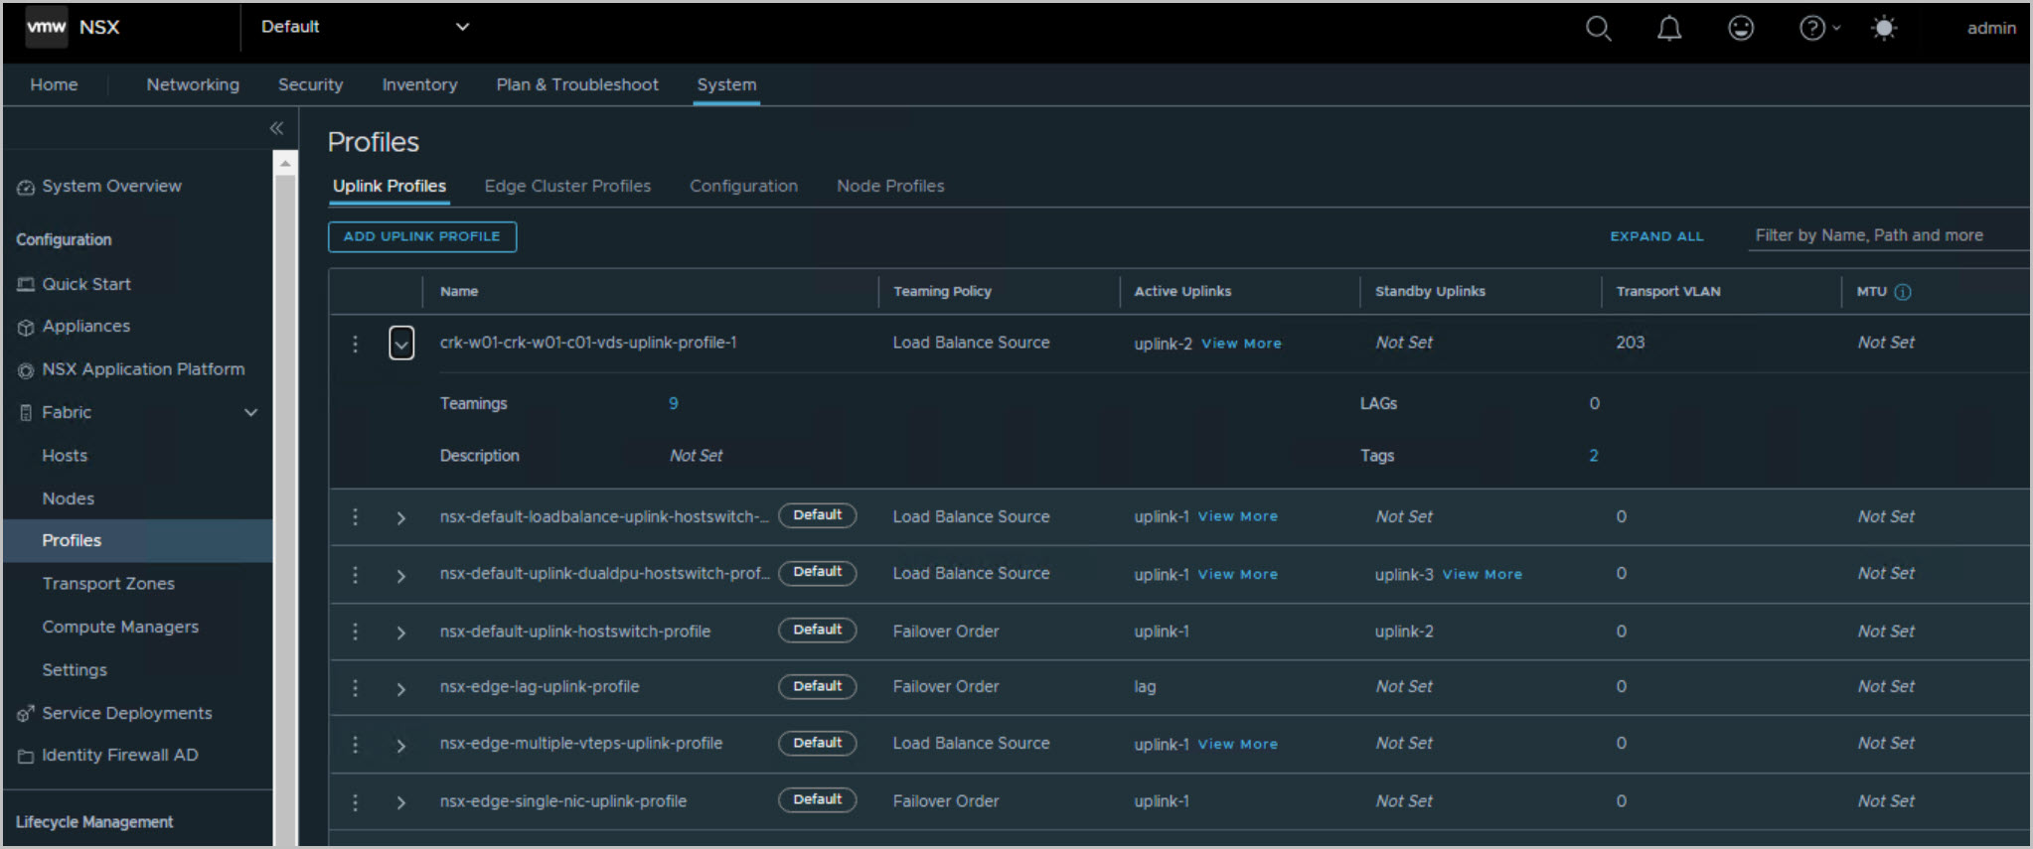
Task: Open actions menu for crk-w01 uplink profile
Action: (x=355, y=344)
